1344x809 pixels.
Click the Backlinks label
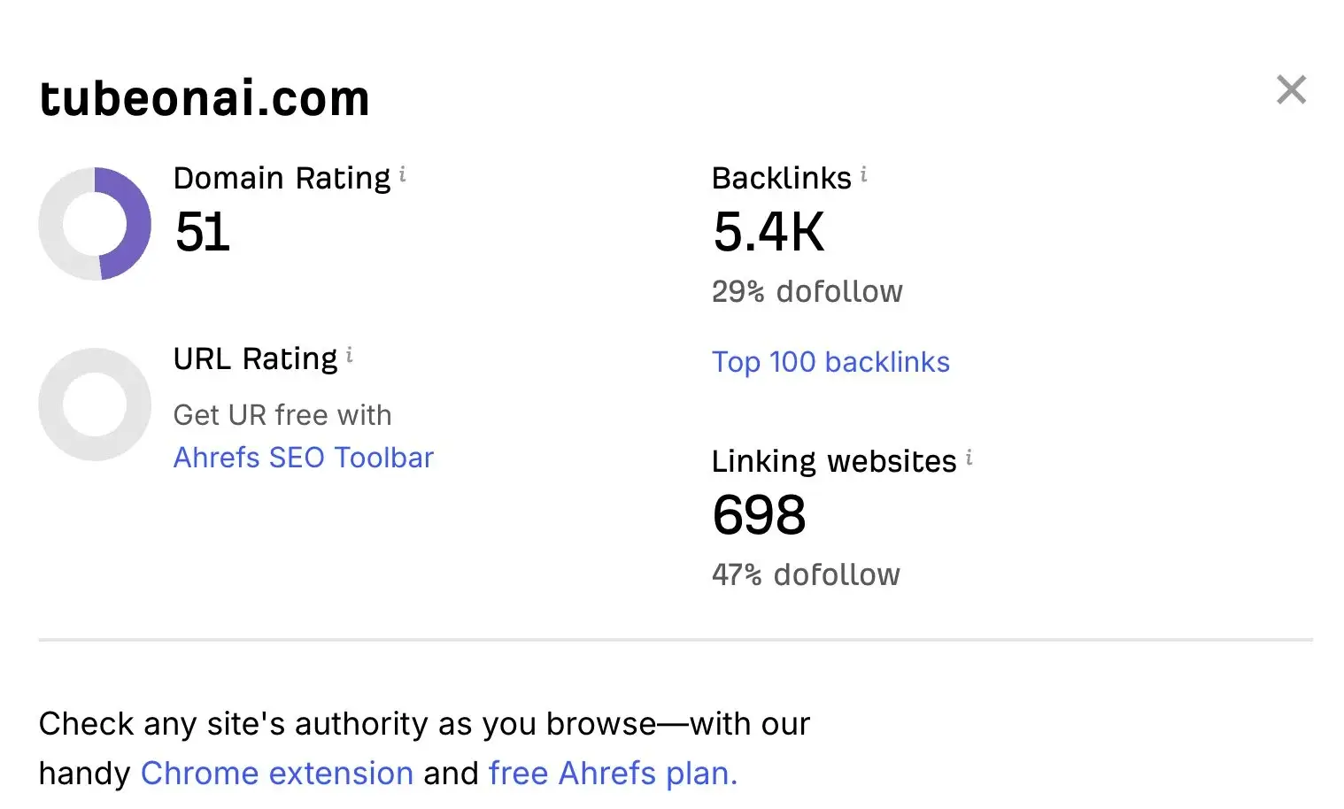point(781,178)
